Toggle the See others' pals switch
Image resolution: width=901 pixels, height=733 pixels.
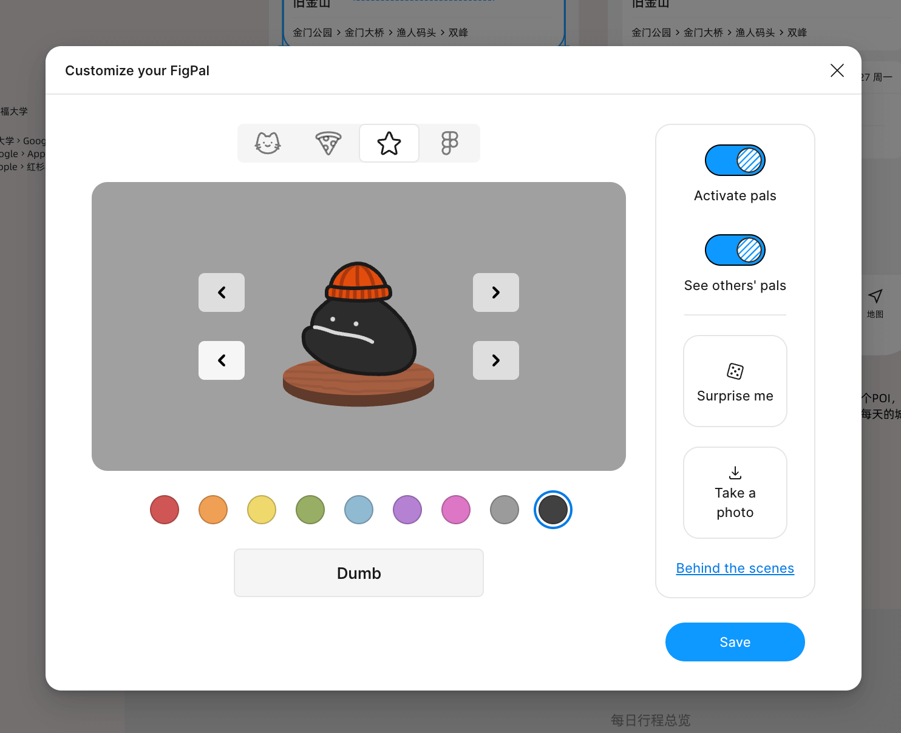pos(735,250)
